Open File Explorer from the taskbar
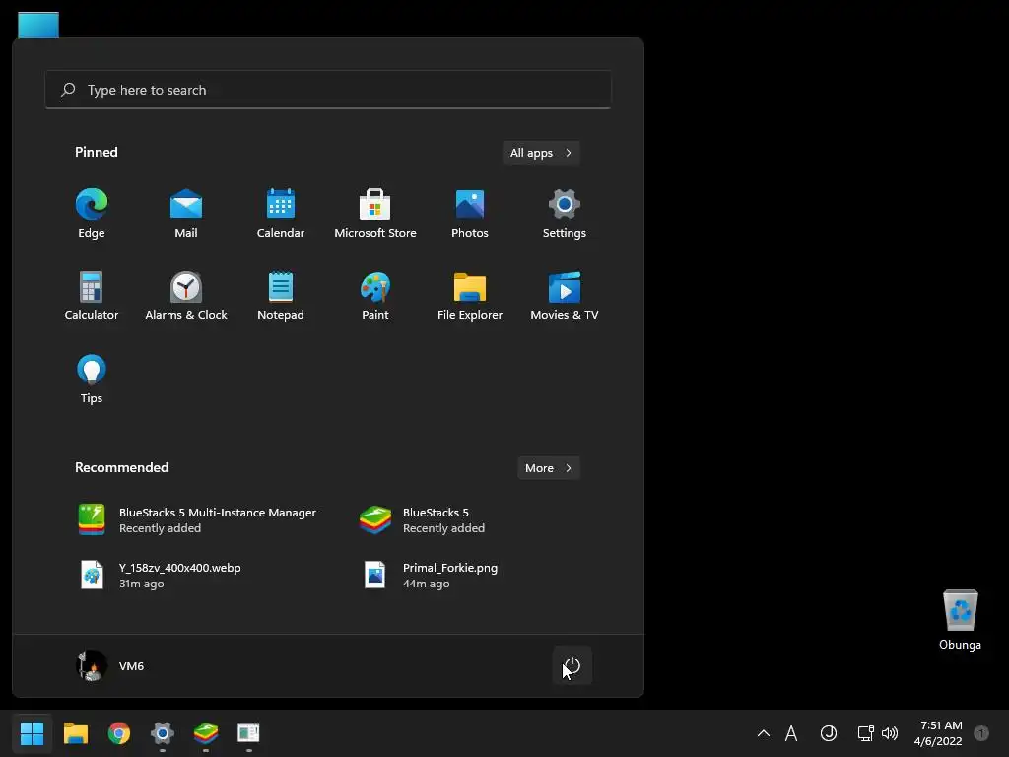The image size is (1009, 757). [x=76, y=733]
